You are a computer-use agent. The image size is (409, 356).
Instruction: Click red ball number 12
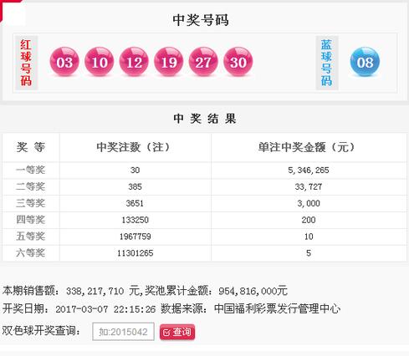click(x=134, y=62)
